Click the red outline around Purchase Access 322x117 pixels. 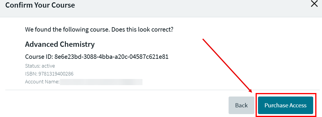[286, 94]
